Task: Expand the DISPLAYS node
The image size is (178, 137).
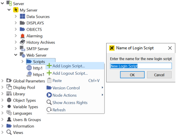Action: click(x=16, y=23)
